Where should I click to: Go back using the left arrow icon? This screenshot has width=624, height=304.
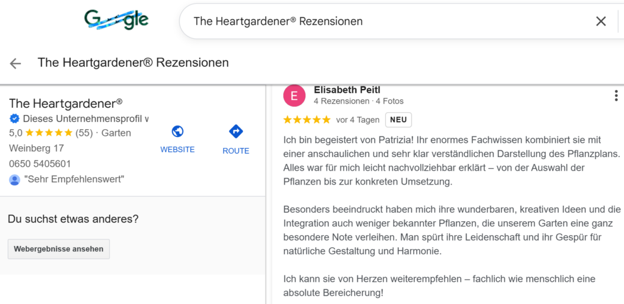tap(15, 63)
